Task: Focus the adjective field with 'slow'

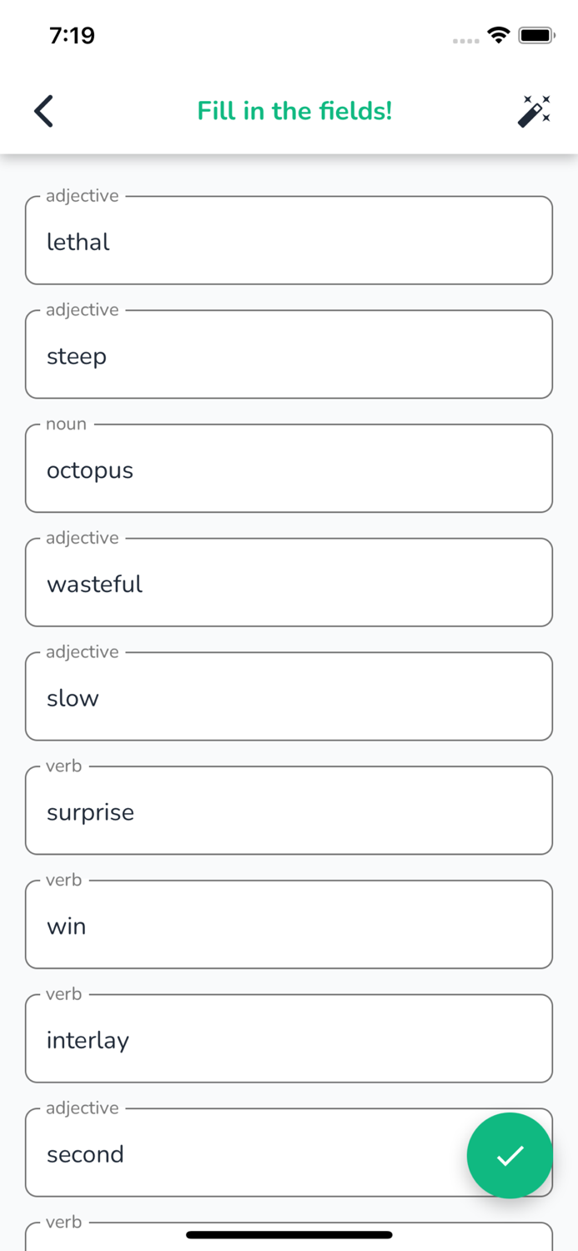Action: click(289, 698)
